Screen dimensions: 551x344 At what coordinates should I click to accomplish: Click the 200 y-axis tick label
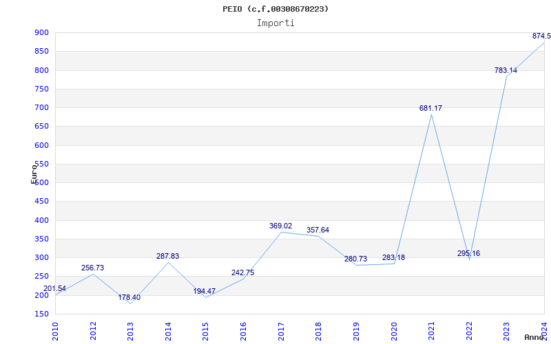tap(41, 295)
